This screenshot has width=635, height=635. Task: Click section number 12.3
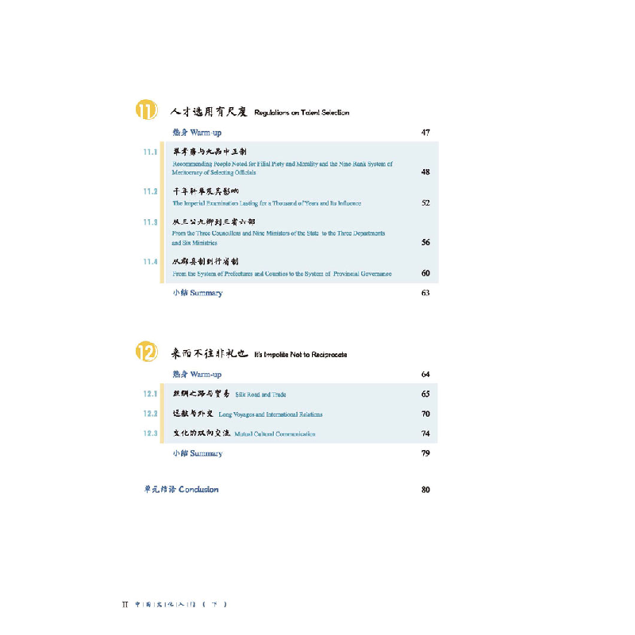pyautogui.click(x=150, y=433)
